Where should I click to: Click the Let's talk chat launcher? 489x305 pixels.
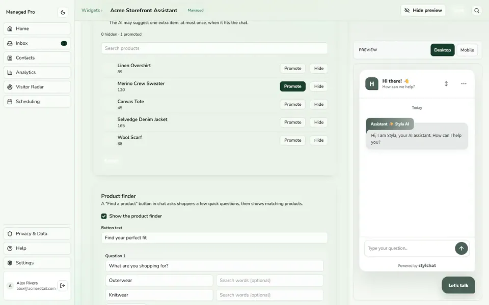point(458,285)
